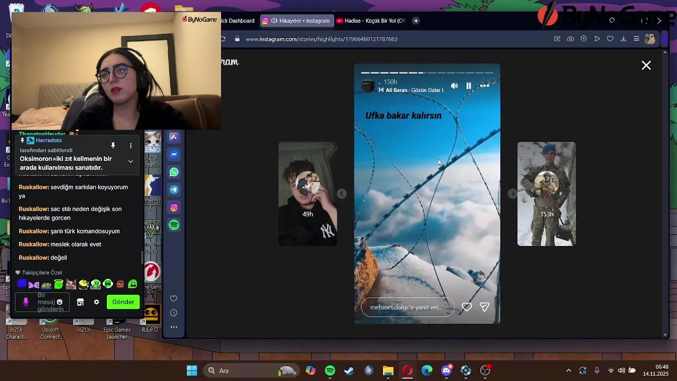Open the Aria AI sidebar icon
Viewport: 677px width, 381px height.
point(173,137)
